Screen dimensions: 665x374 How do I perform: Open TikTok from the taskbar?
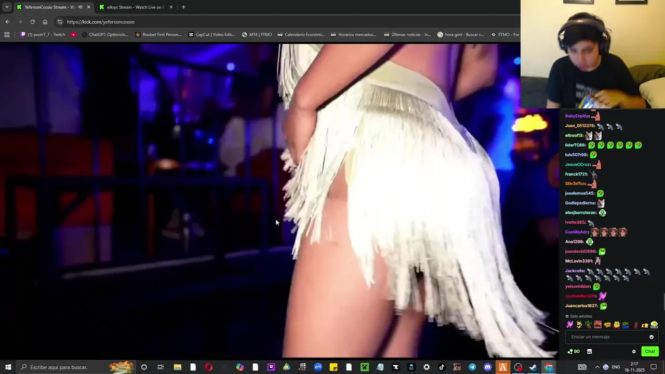[442, 367]
